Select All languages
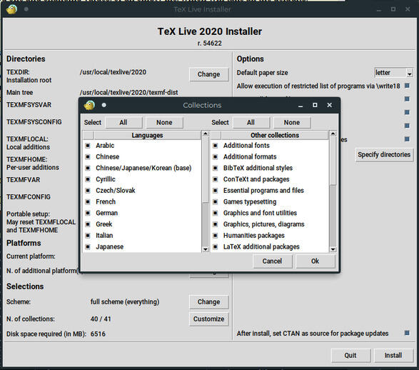Screen dimensions: 419x370 pos(123,122)
